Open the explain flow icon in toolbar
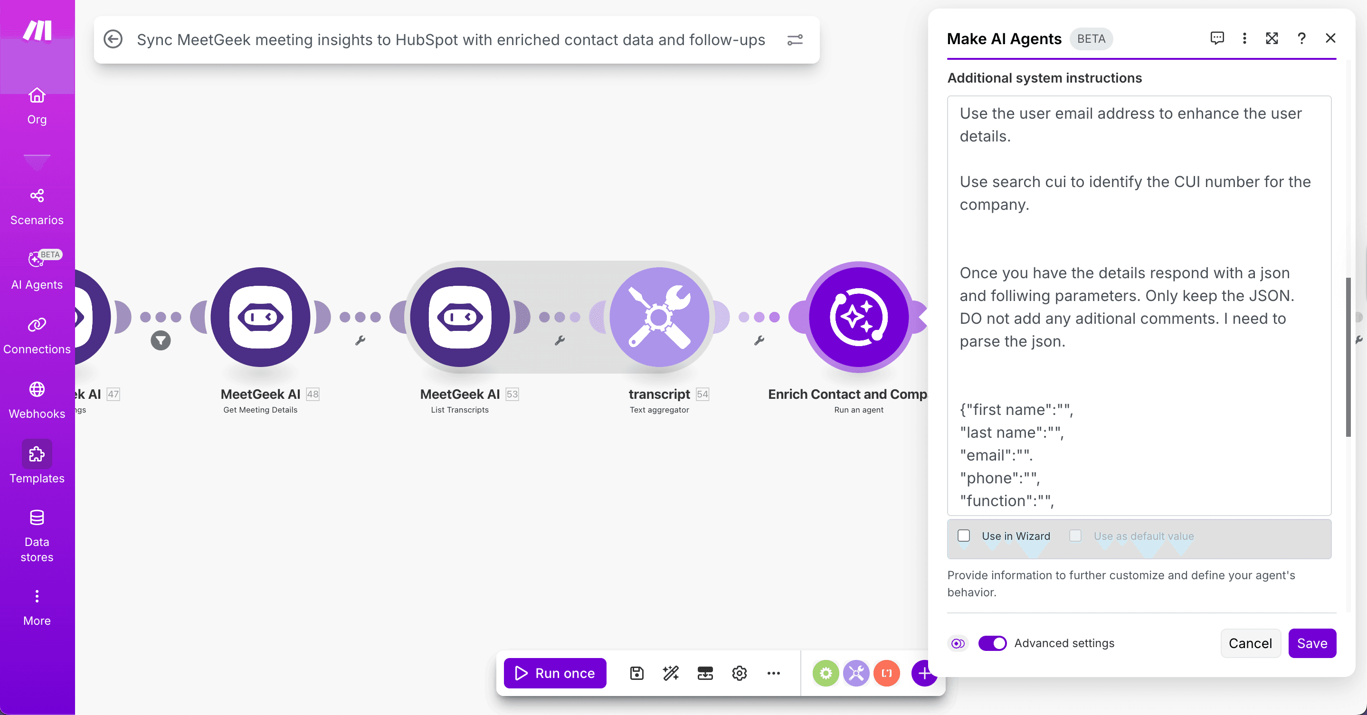Image resolution: width=1367 pixels, height=715 pixels. 705,673
